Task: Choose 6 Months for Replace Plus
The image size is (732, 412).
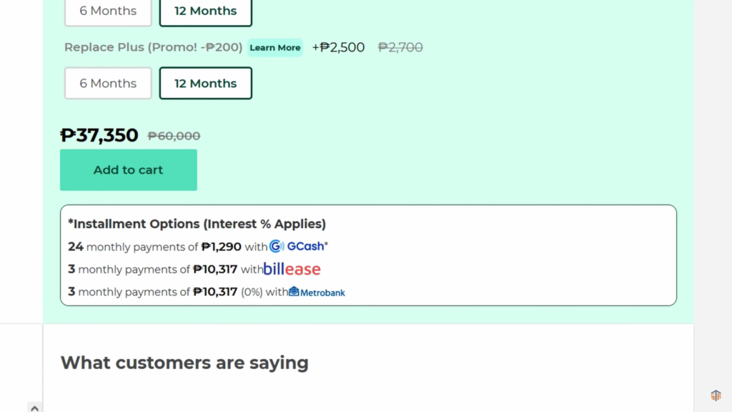Action: tap(108, 83)
